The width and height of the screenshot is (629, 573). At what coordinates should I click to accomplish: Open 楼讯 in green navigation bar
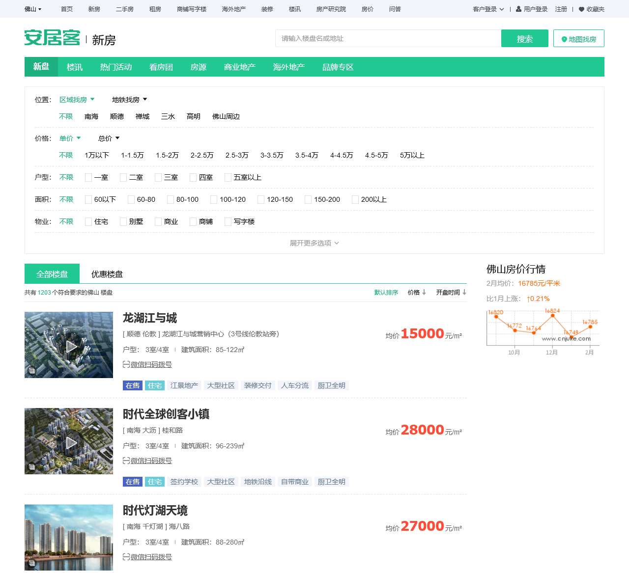coord(75,67)
